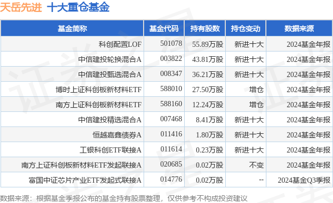The height and width of the screenshot is (203, 333).
Task: Open the 南方上证科创板新材料ETF发起联接A fund entry
Action: 81,165
